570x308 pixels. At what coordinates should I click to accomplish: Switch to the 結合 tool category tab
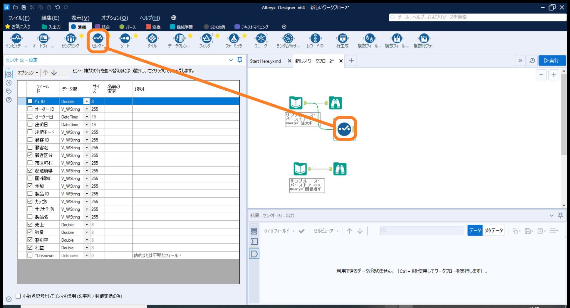tap(103, 27)
